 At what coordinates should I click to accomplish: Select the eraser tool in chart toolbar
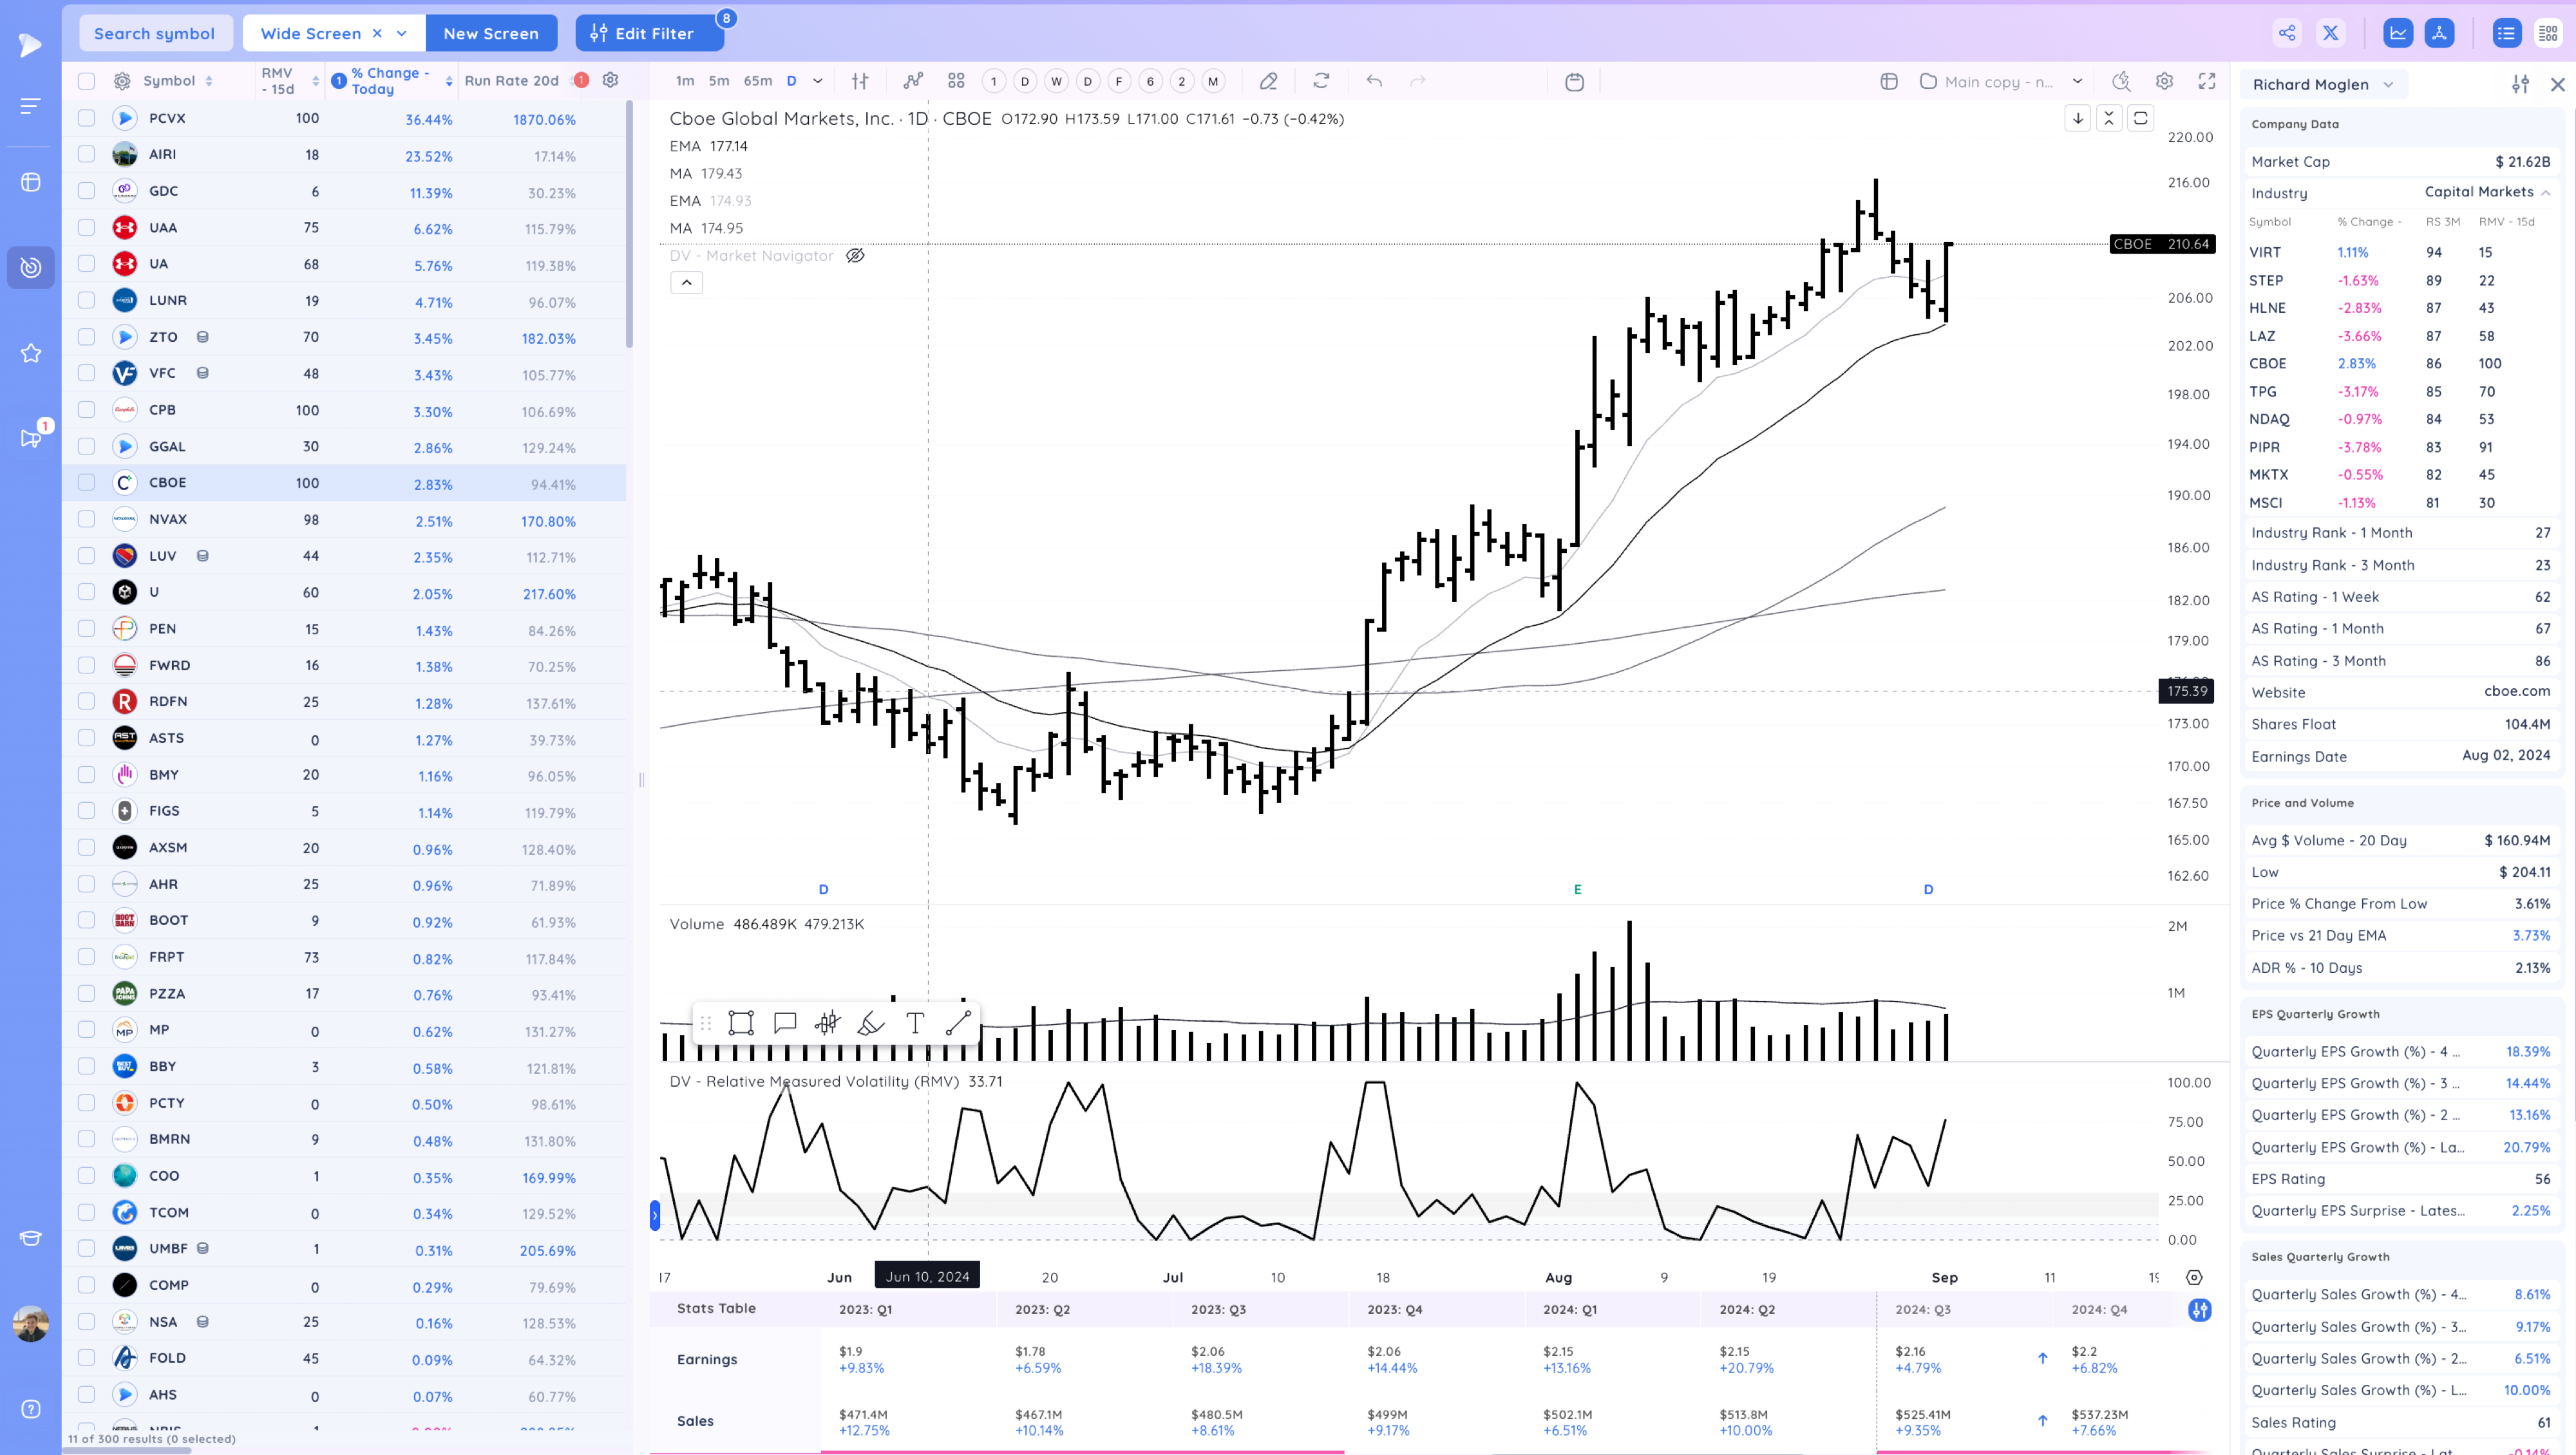tap(1268, 81)
